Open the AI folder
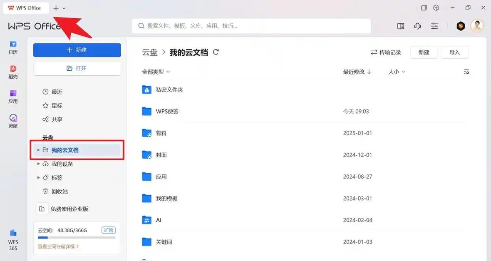This screenshot has width=491, height=261. [159, 220]
